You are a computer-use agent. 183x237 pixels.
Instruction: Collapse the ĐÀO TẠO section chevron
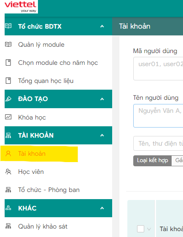click(102, 99)
